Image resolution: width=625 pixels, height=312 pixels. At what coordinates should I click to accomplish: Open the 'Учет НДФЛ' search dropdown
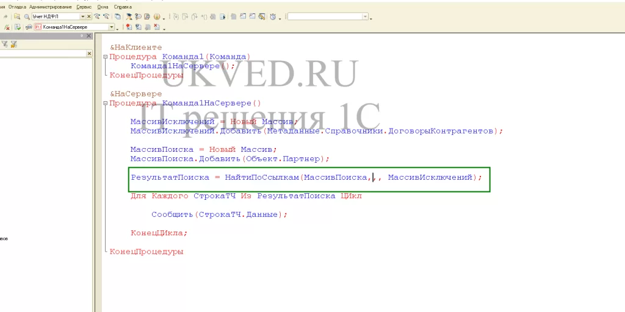(x=82, y=17)
